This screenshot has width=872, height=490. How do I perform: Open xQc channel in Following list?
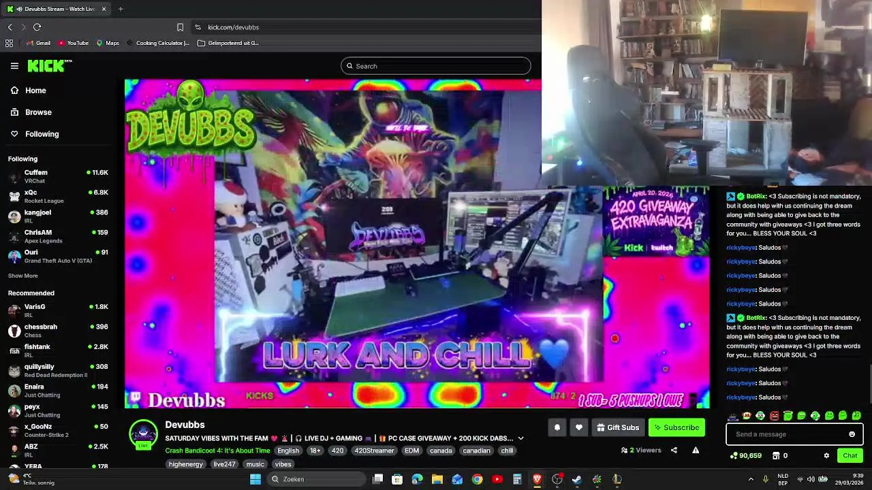[59, 196]
